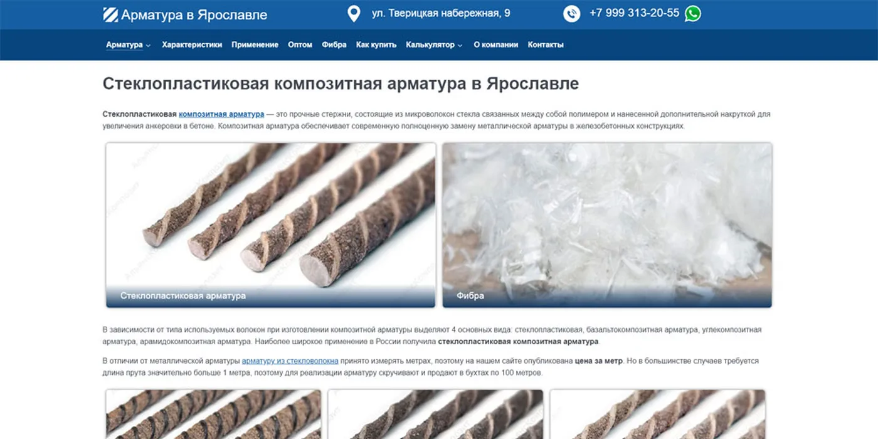Open the Стеклопластиковая арматура image card

(x=270, y=225)
